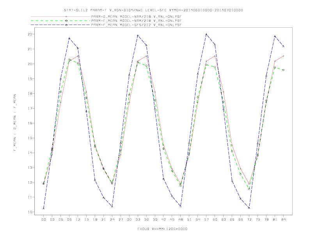Click the x-axis tick label 60
The height and width of the screenshot is (239, 309).
(215, 219)
